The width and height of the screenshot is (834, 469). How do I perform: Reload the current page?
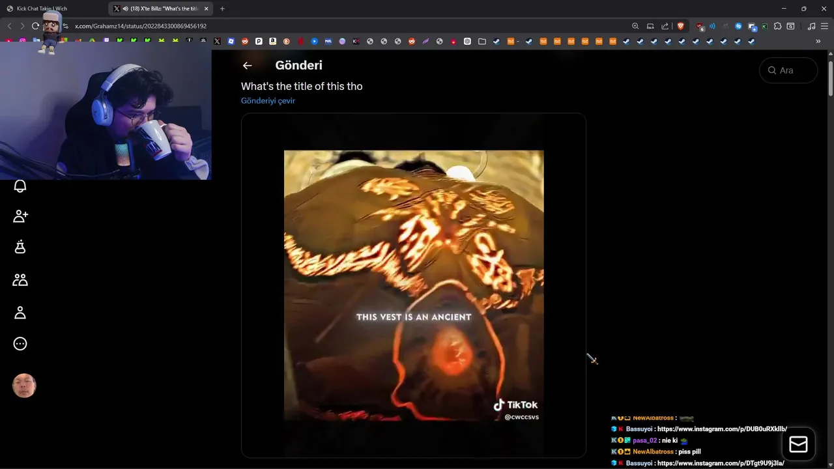35,26
